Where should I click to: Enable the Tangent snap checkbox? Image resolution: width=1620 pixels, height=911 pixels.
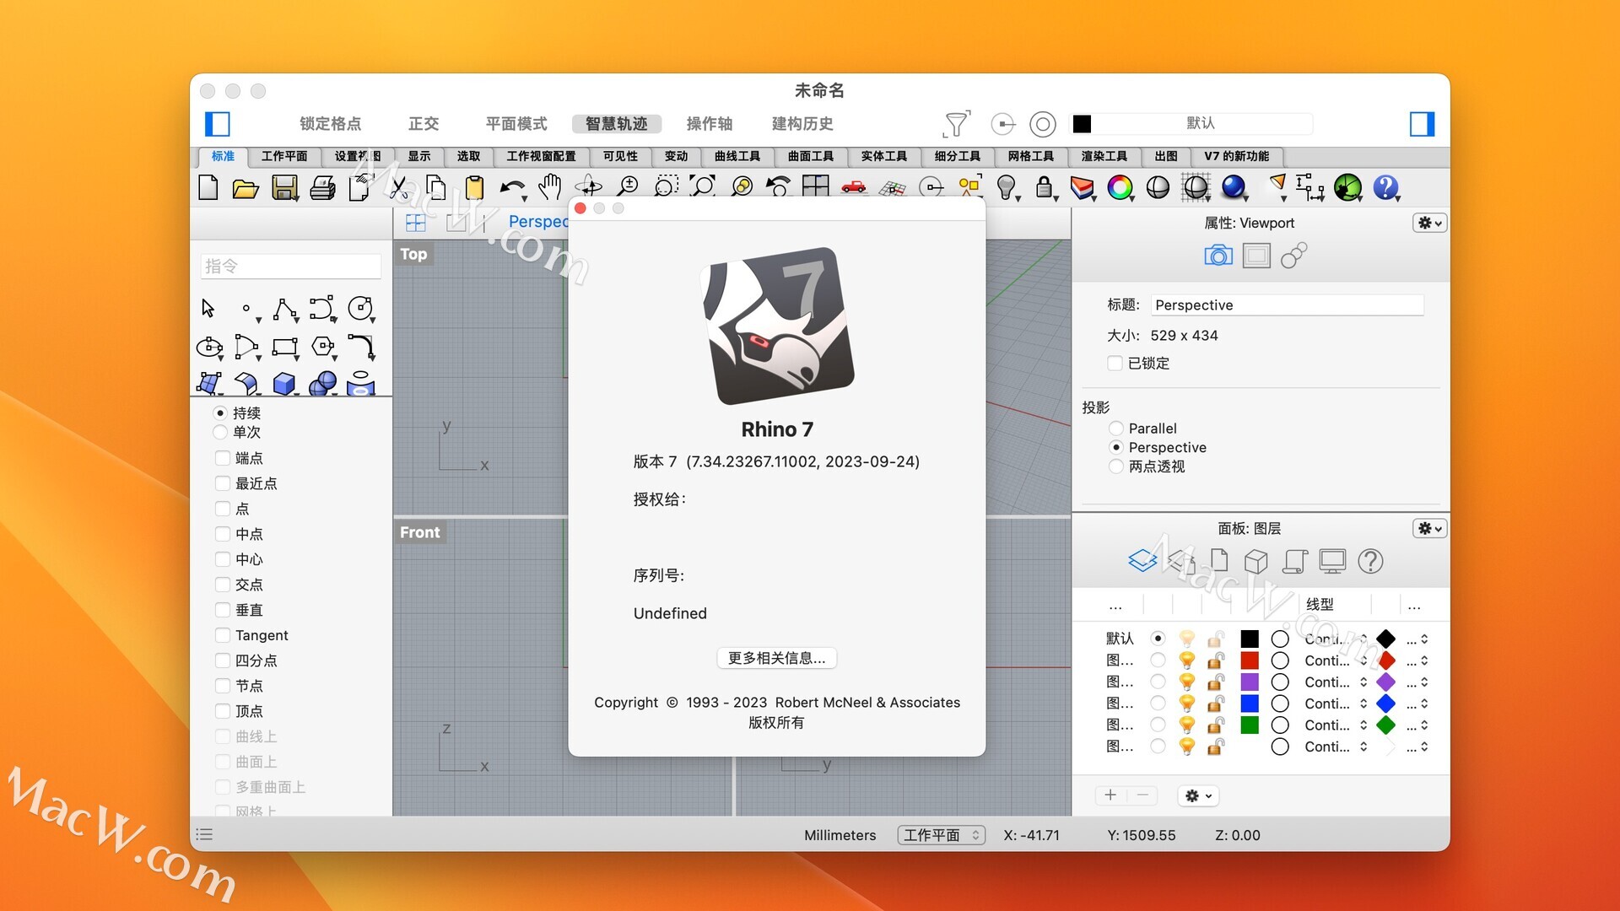click(x=223, y=635)
